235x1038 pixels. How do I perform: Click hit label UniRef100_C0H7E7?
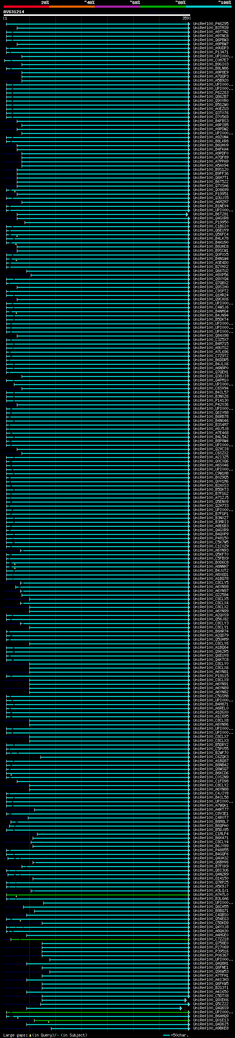tap(210, 60)
